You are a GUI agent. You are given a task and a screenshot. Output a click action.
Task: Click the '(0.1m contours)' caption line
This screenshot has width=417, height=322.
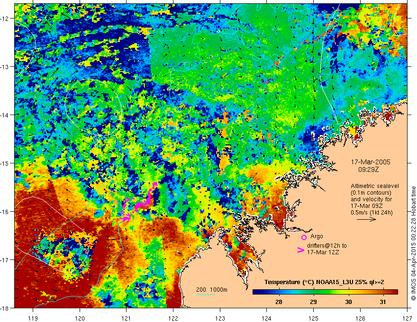(371, 193)
